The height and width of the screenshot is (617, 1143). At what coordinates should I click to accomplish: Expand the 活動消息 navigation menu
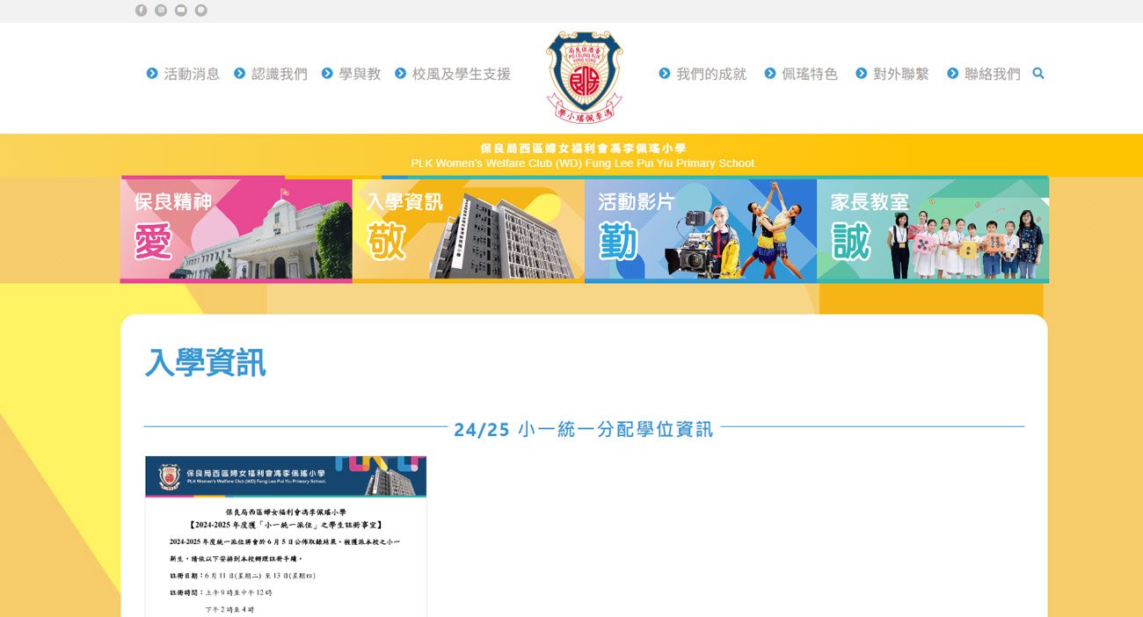point(191,74)
